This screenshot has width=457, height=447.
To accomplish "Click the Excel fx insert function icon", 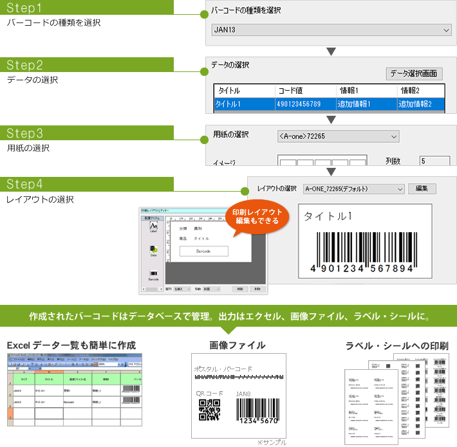I will click(40, 369).
